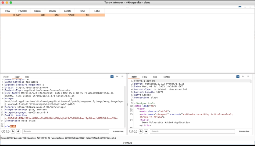Sort results by Payload column
The image size is (255, 146).
(22, 11)
